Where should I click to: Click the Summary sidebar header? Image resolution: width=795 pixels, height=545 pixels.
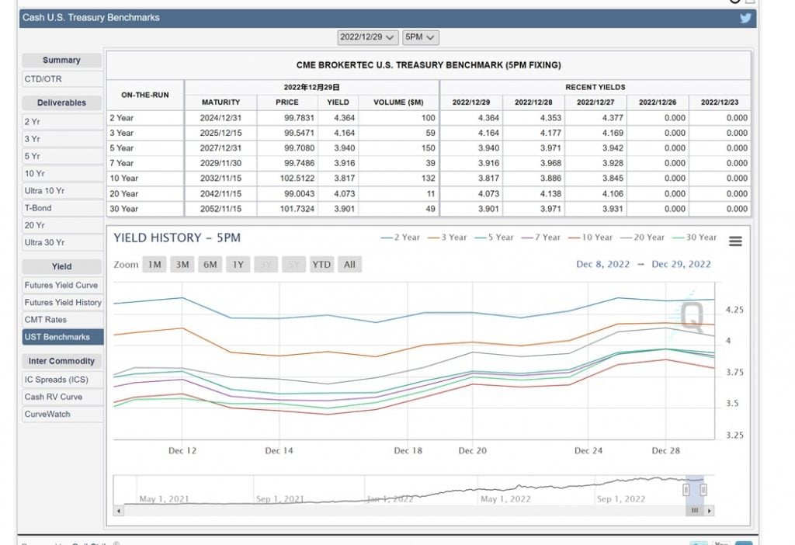(x=62, y=61)
